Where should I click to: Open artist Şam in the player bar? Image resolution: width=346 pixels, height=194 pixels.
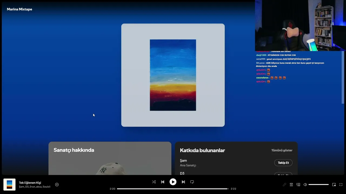pyautogui.click(x=21, y=187)
